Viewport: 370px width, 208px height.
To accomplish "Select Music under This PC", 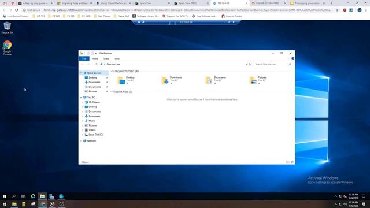I will tap(92, 121).
